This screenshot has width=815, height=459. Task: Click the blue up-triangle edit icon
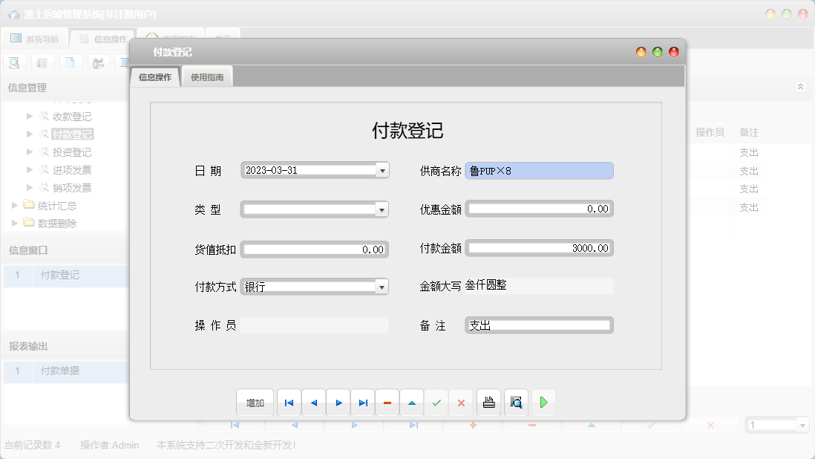coord(412,402)
